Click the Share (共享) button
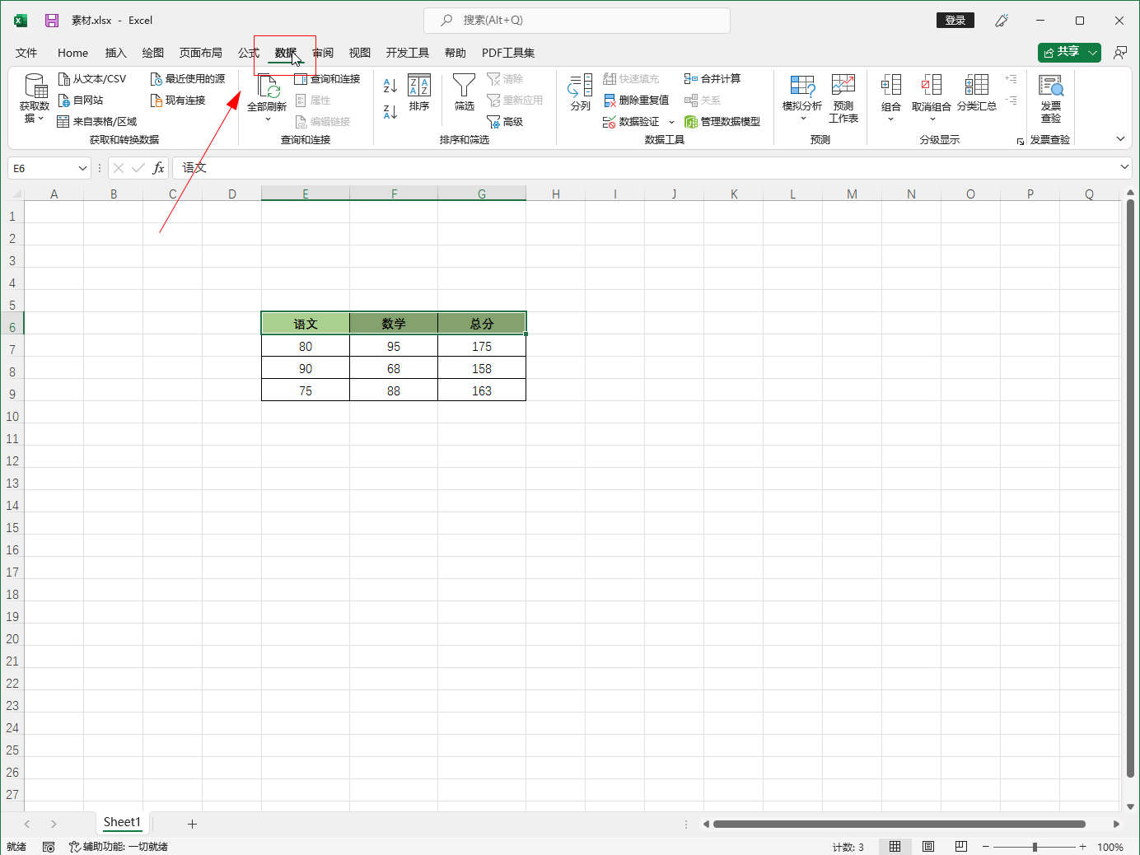 [x=1062, y=53]
